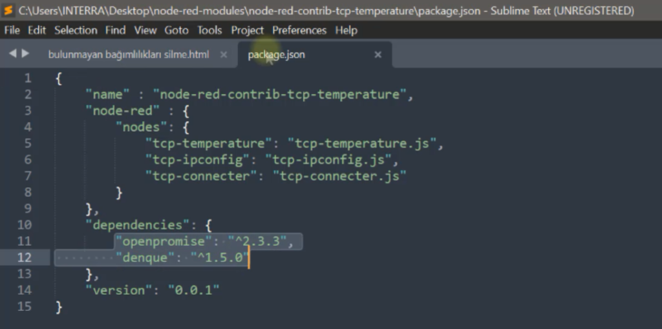Image resolution: width=662 pixels, height=329 pixels.
Task: Go to previous tab with left arrow
Action: (x=13, y=54)
